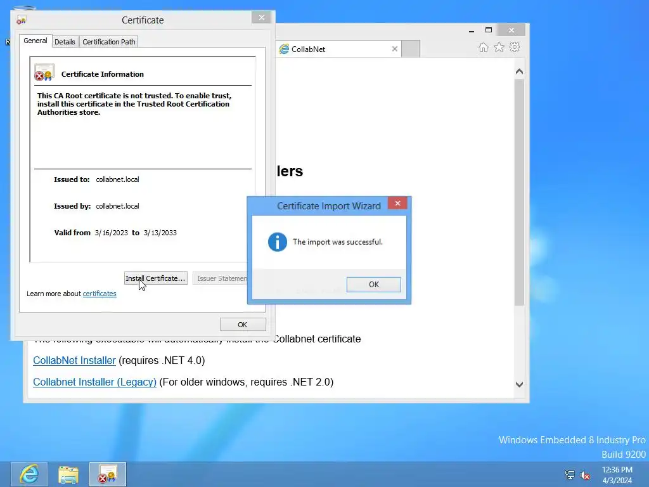
Task: Open the Internet Explorer tools gear
Action: [x=515, y=47]
